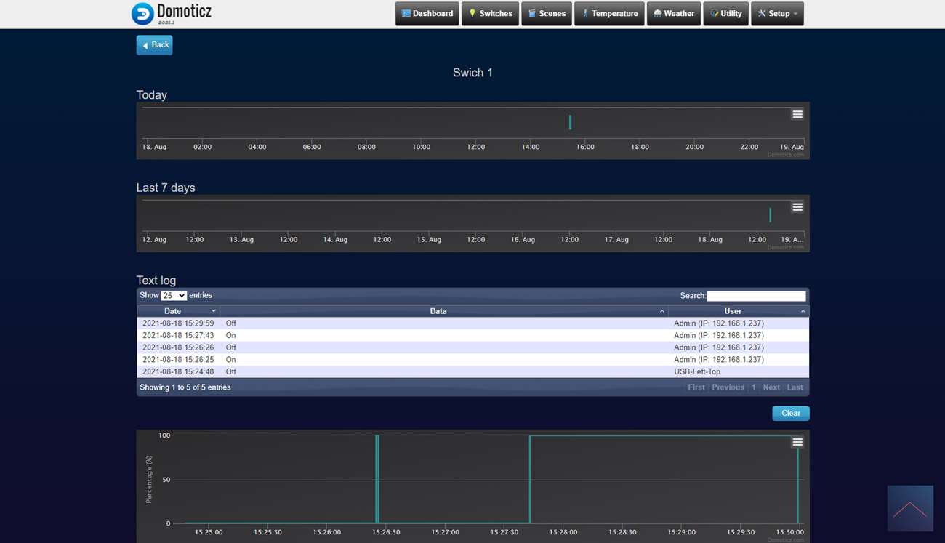Click the Today chart event marker
The width and height of the screenshot is (945, 543).
click(x=570, y=122)
